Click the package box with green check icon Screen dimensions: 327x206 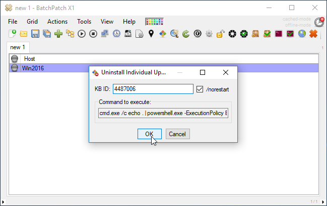[267, 34]
